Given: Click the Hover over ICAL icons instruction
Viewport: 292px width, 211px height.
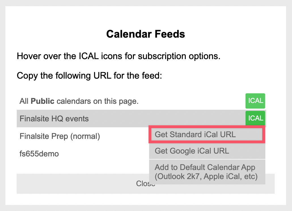Looking at the screenshot, I should [x=119, y=56].
